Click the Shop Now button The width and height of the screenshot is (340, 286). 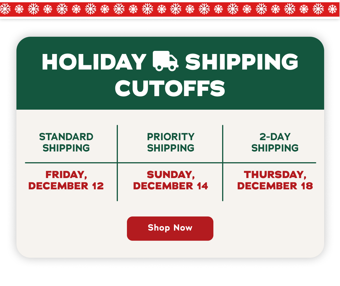tap(170, 228)
